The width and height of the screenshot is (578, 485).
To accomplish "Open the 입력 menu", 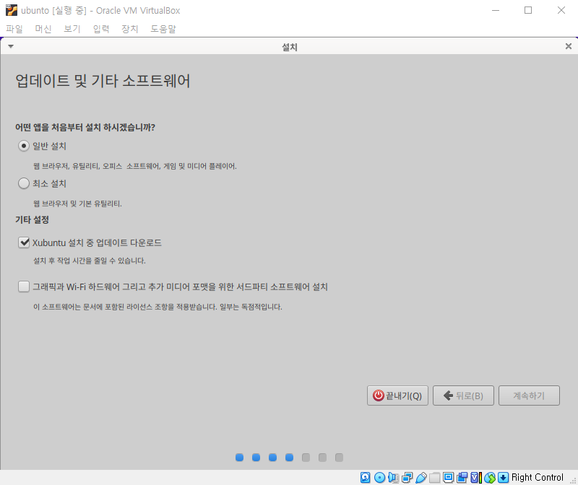I will coord(101,29).
